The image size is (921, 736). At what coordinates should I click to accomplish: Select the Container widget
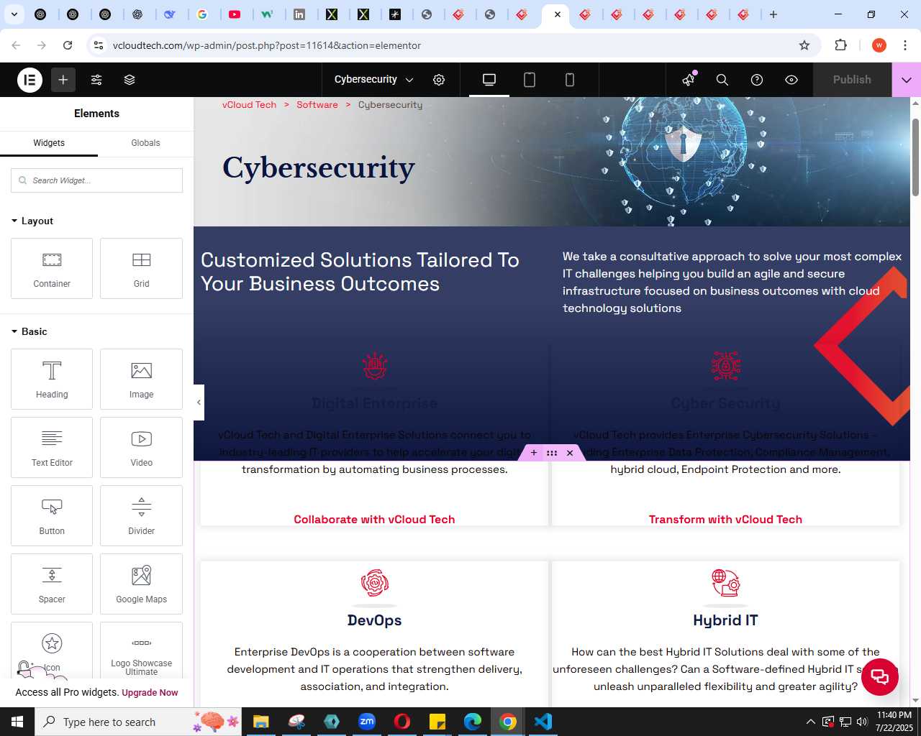52,268
